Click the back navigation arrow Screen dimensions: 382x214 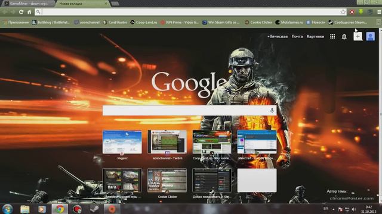coord(5,12)
